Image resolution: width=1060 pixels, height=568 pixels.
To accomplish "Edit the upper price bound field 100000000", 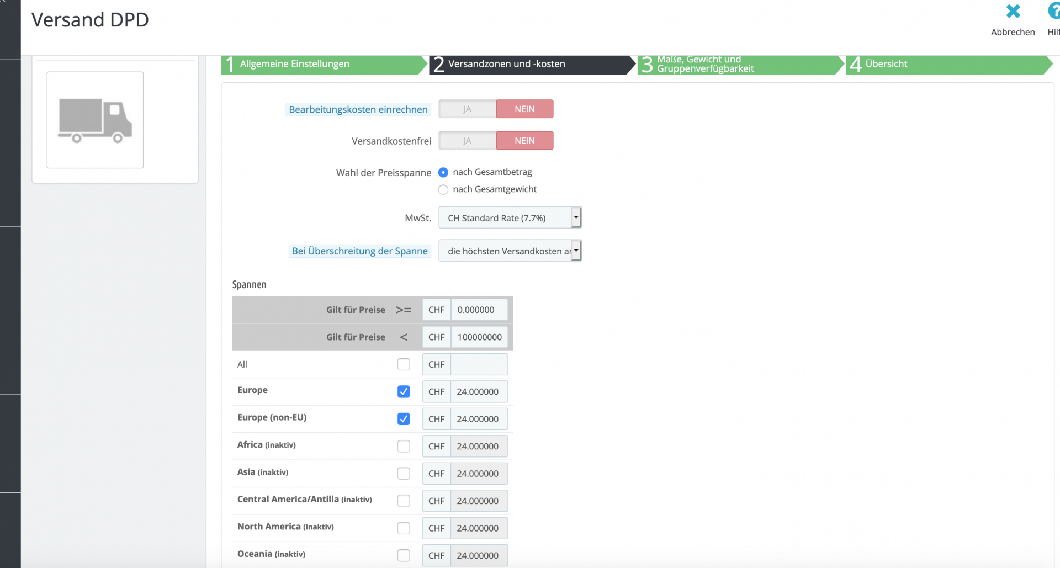I will pos(479,337).
